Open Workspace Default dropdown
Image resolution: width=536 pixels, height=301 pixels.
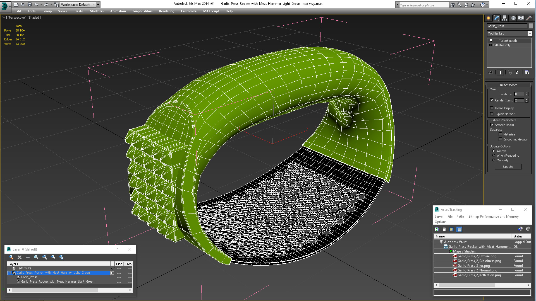pos(94,4)
